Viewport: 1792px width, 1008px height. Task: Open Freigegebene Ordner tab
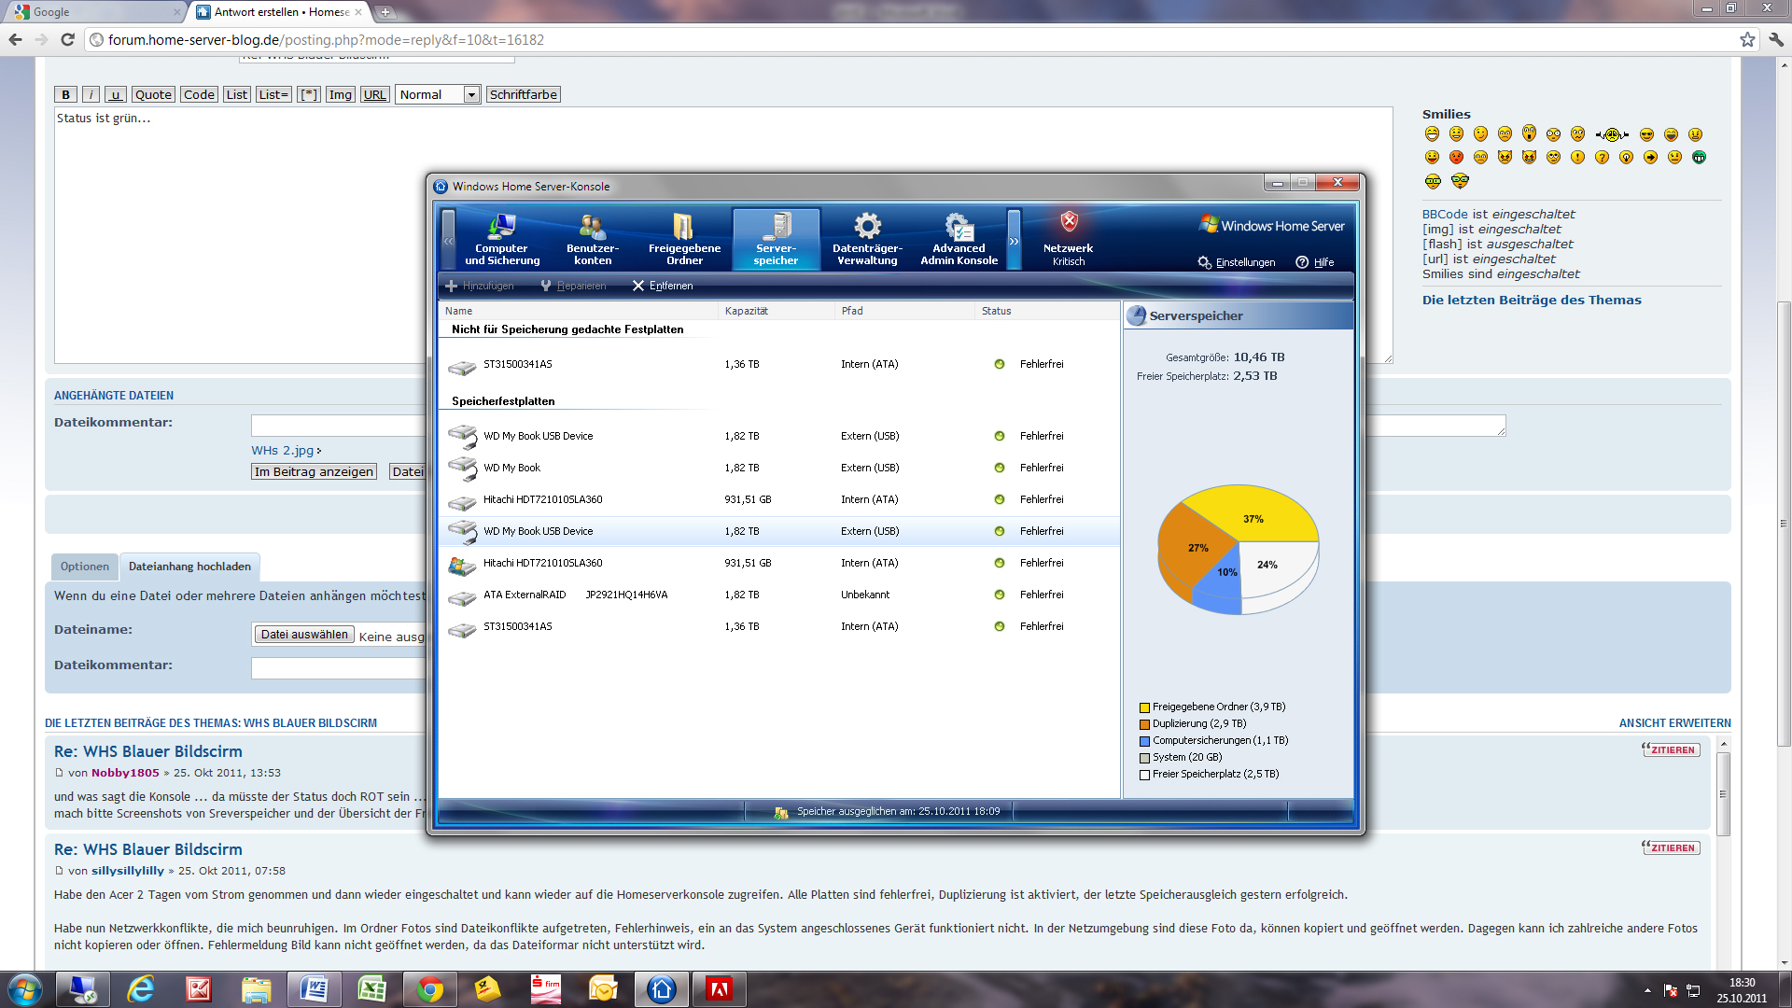point(684,239)
